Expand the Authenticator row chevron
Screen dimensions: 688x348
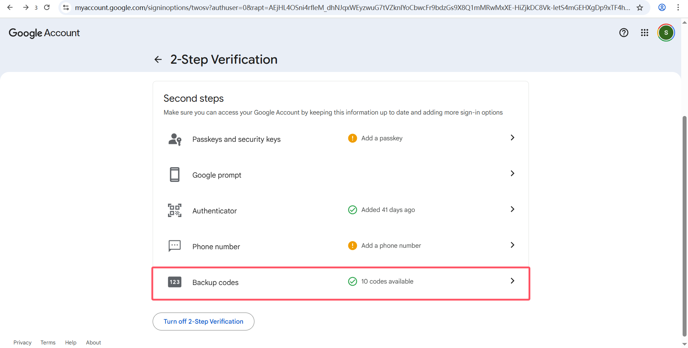512,209
